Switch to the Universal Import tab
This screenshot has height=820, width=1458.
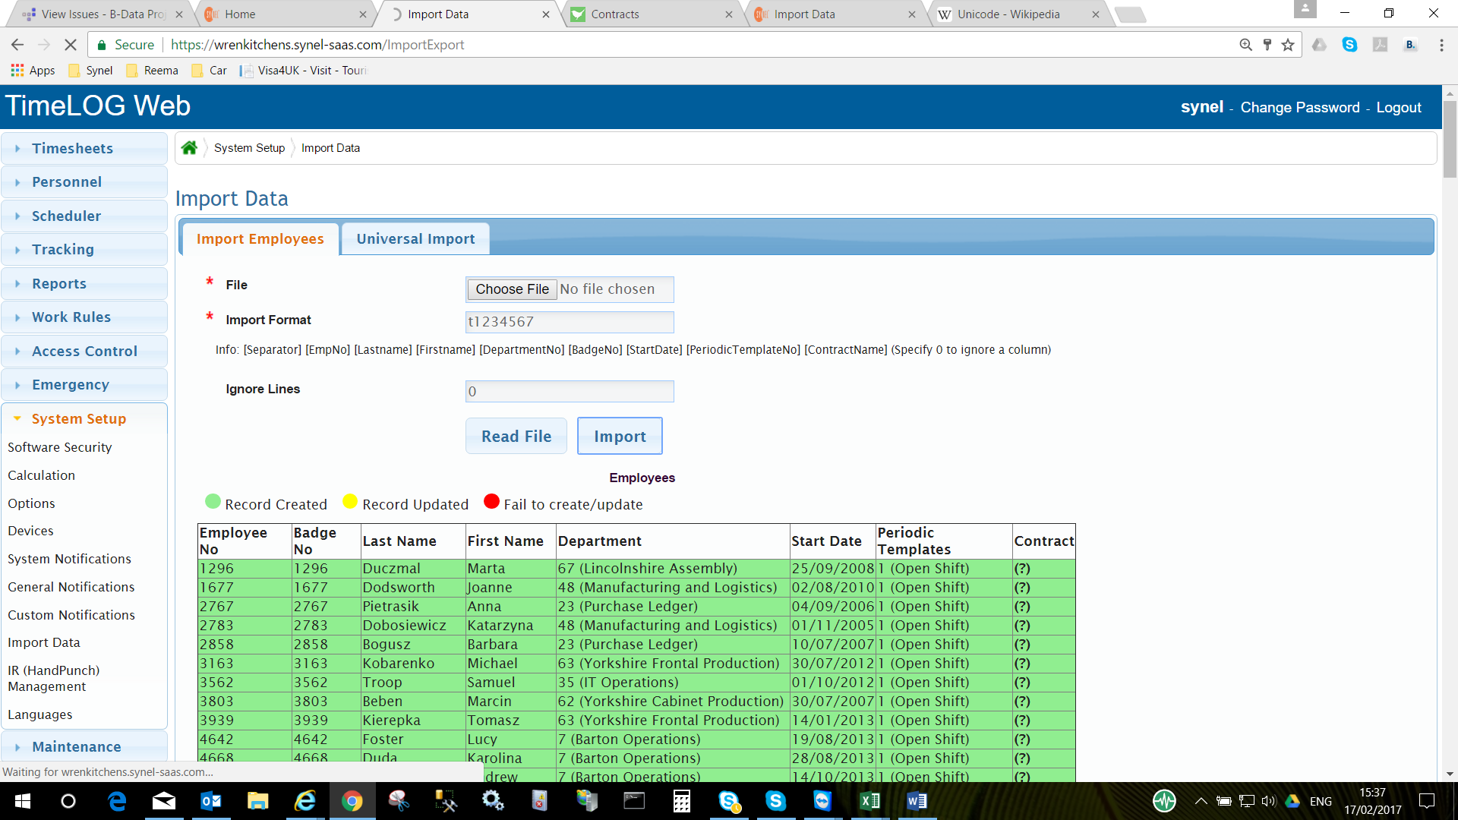[415, 239]
